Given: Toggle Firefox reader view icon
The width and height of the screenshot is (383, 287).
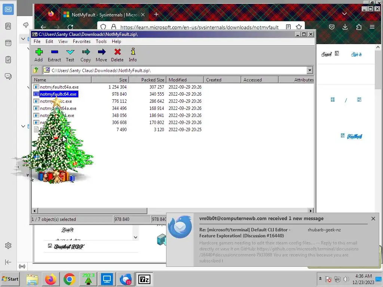Looking at the screenshot, I should (288, 27).
